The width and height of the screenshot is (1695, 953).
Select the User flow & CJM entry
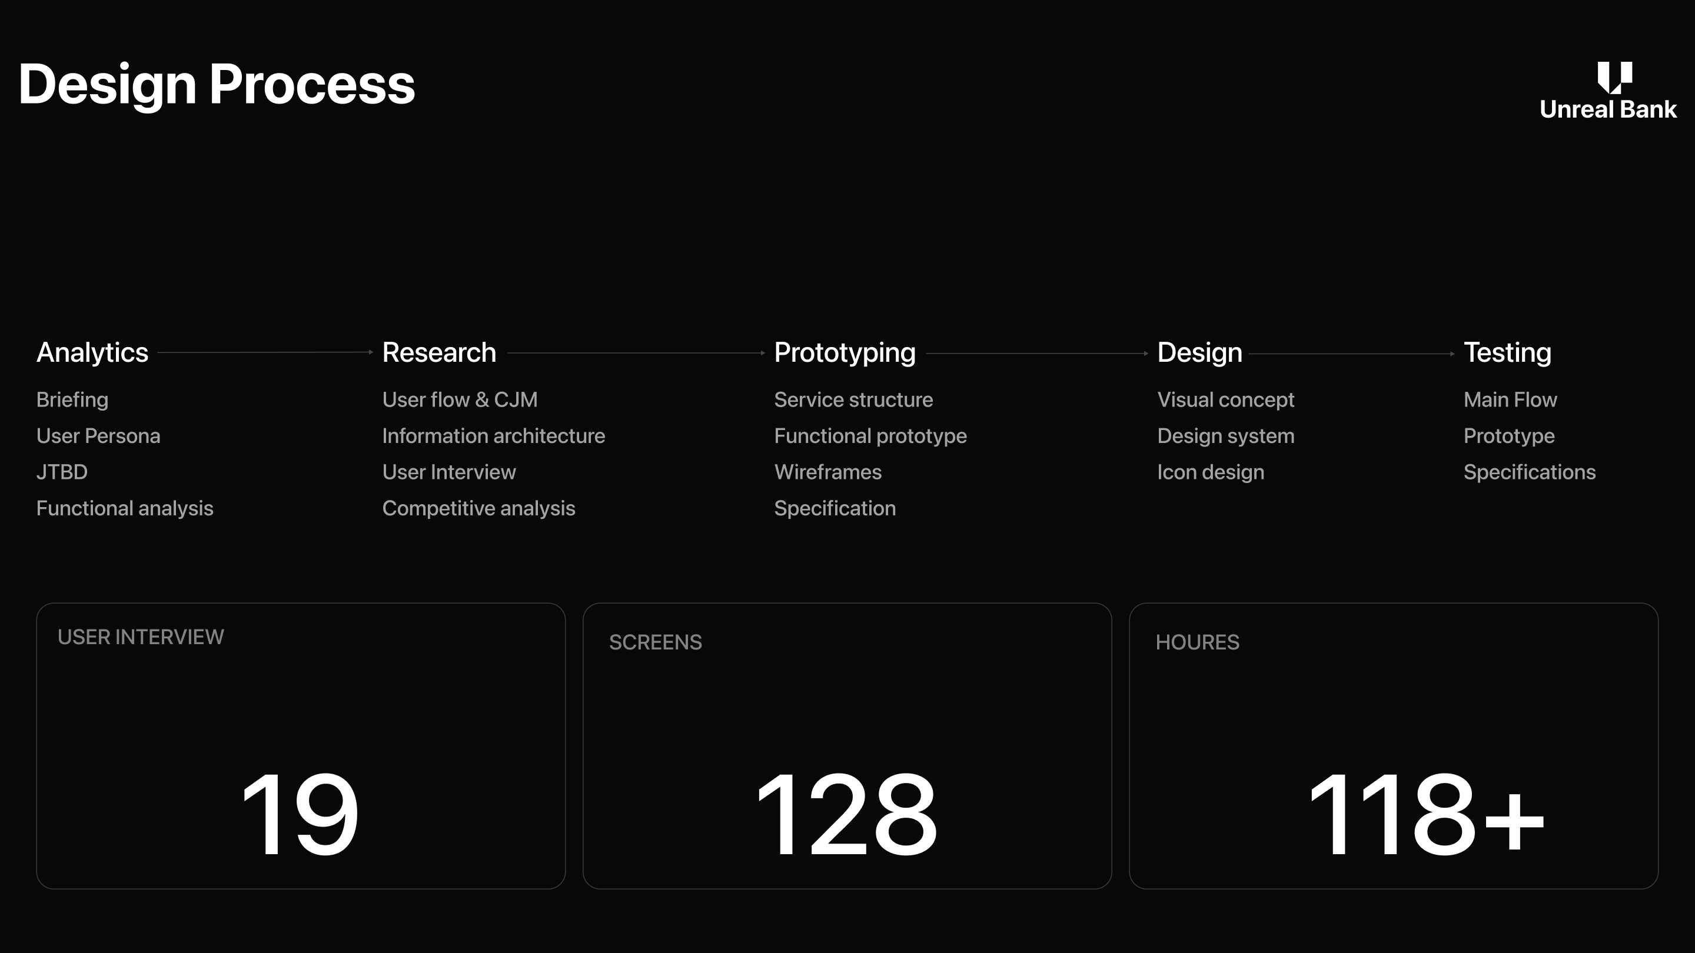[459, 400]
